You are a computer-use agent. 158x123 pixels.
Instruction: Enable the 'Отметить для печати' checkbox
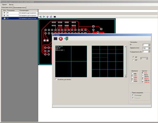[56, 79]
